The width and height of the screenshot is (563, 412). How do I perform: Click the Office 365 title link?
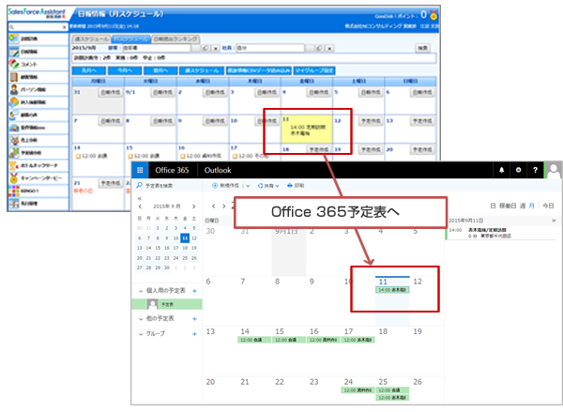172,170
